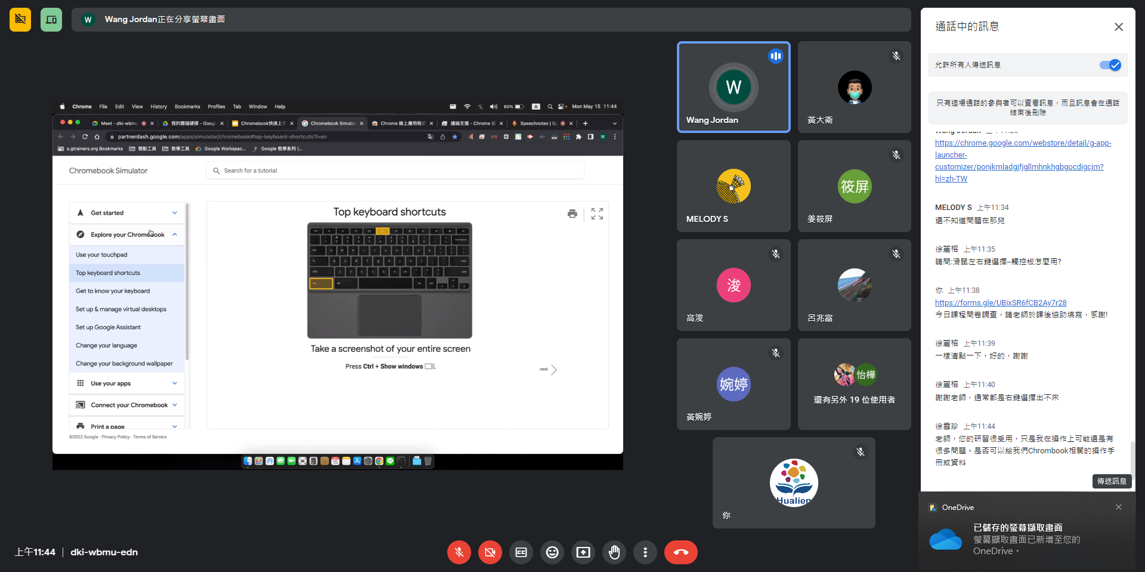The image size is (1145, 572).
Task: Turn on closed captions
Action: (521, 552)
